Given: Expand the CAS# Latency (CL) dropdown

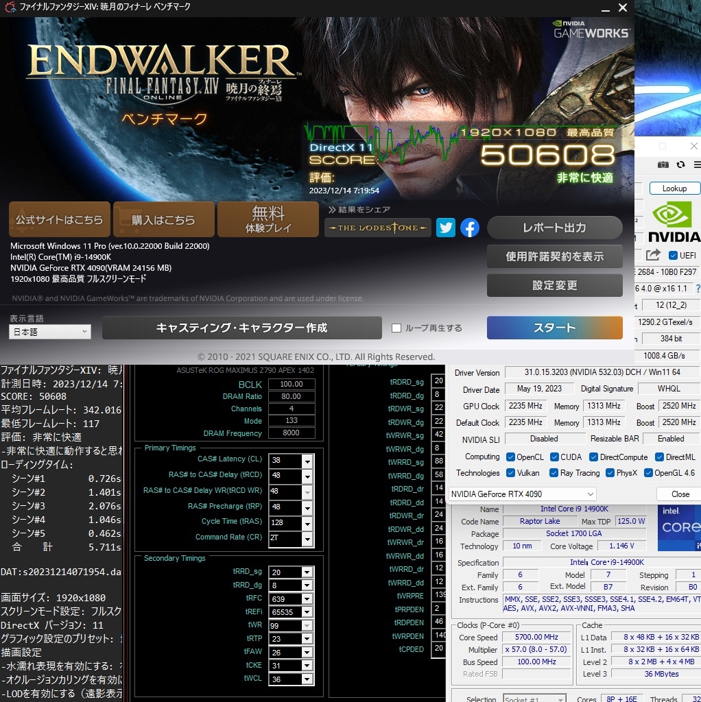Looking at the screenshot, I should [307, 461].
